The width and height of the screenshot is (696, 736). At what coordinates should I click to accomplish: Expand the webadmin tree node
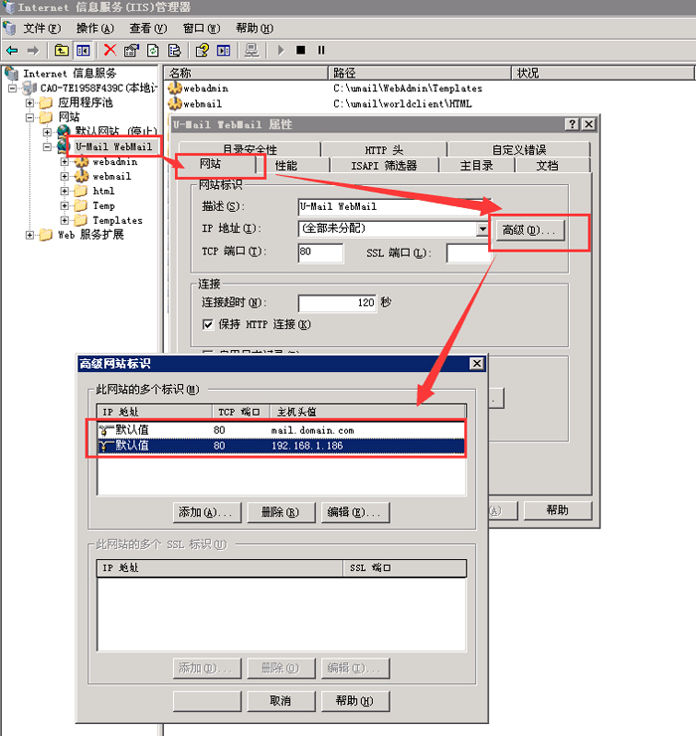(65, 162)
